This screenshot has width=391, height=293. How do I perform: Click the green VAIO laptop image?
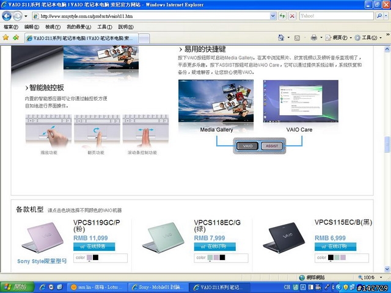click(163, 237)
